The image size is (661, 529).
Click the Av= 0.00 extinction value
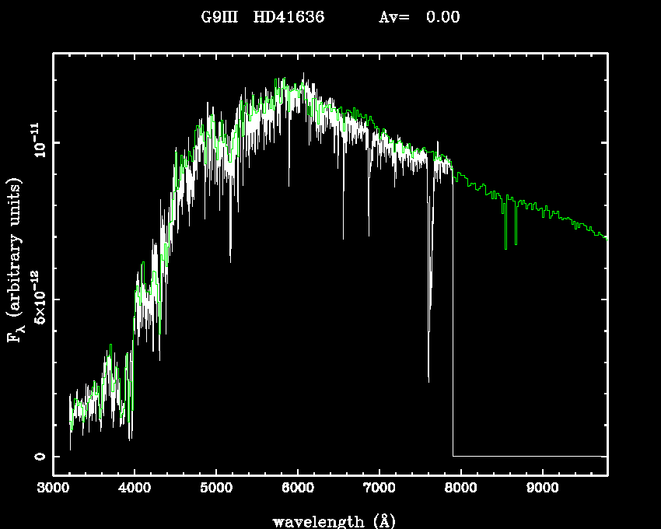(x=419, y=18)
